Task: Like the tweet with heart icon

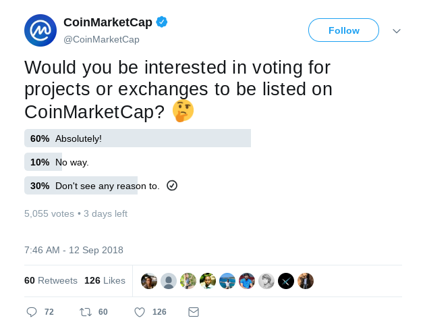Action: [140, 312]
